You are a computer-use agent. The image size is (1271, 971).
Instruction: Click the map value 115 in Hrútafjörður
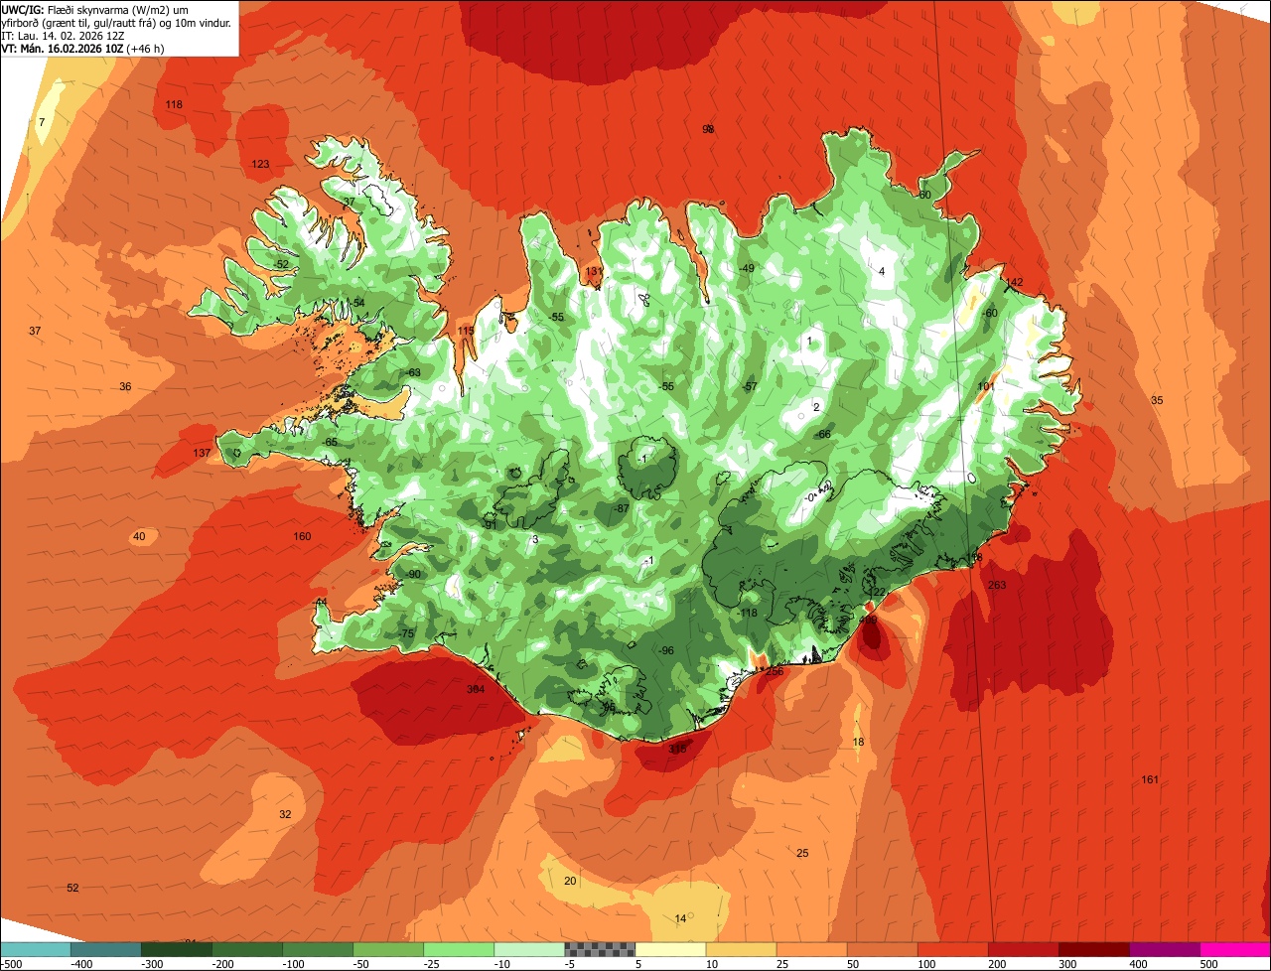[466, 332]
